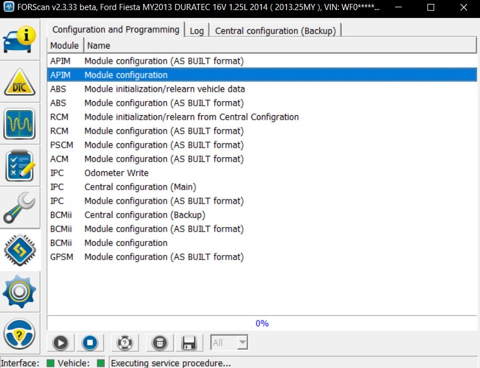Expand the 'All' filter dropdown
Image resolution: width=480 pixels, height=368 pixels.
pyautogui.click(x=242, y=343)
